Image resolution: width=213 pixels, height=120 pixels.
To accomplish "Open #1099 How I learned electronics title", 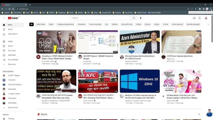I will [x=180, y=56].
